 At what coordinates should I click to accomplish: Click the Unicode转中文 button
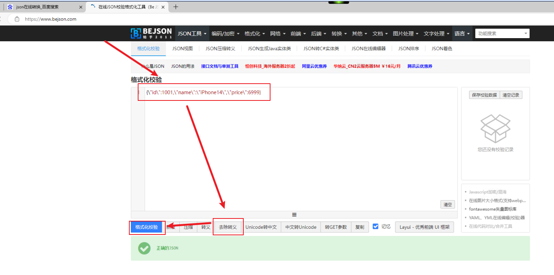pyautogui.click(x=261, y=227)
